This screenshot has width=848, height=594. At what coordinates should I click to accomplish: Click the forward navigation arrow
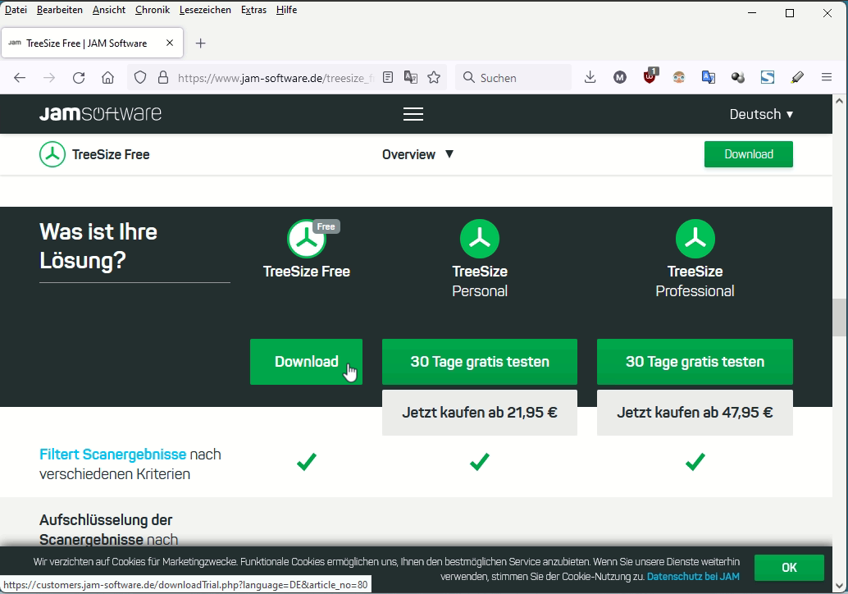49,77
